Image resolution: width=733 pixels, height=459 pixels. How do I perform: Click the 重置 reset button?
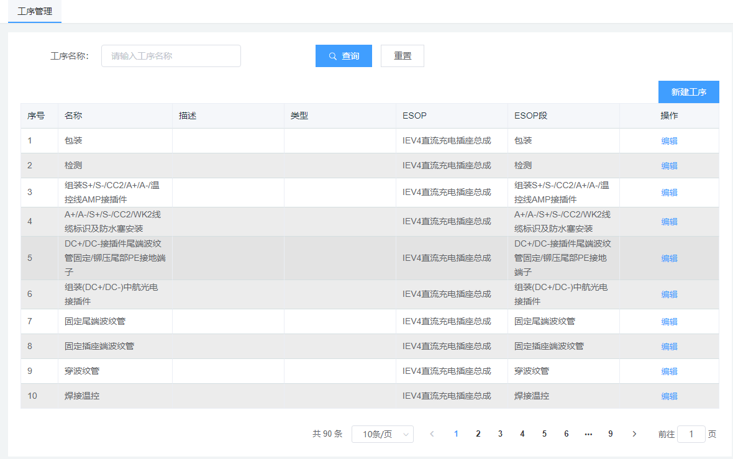(402, 56)
